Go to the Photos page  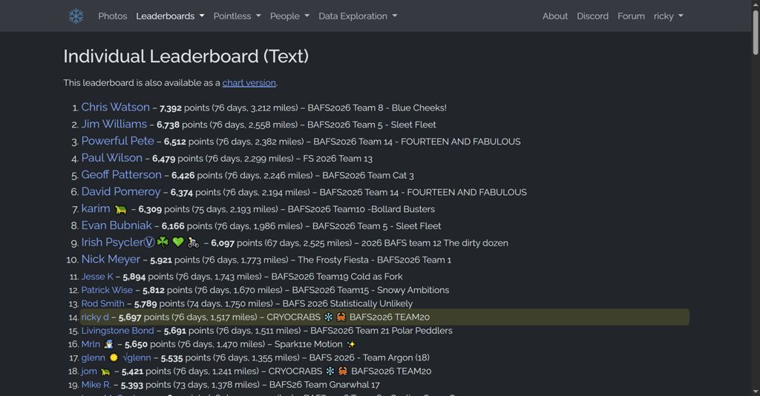(x=113, y=16)
